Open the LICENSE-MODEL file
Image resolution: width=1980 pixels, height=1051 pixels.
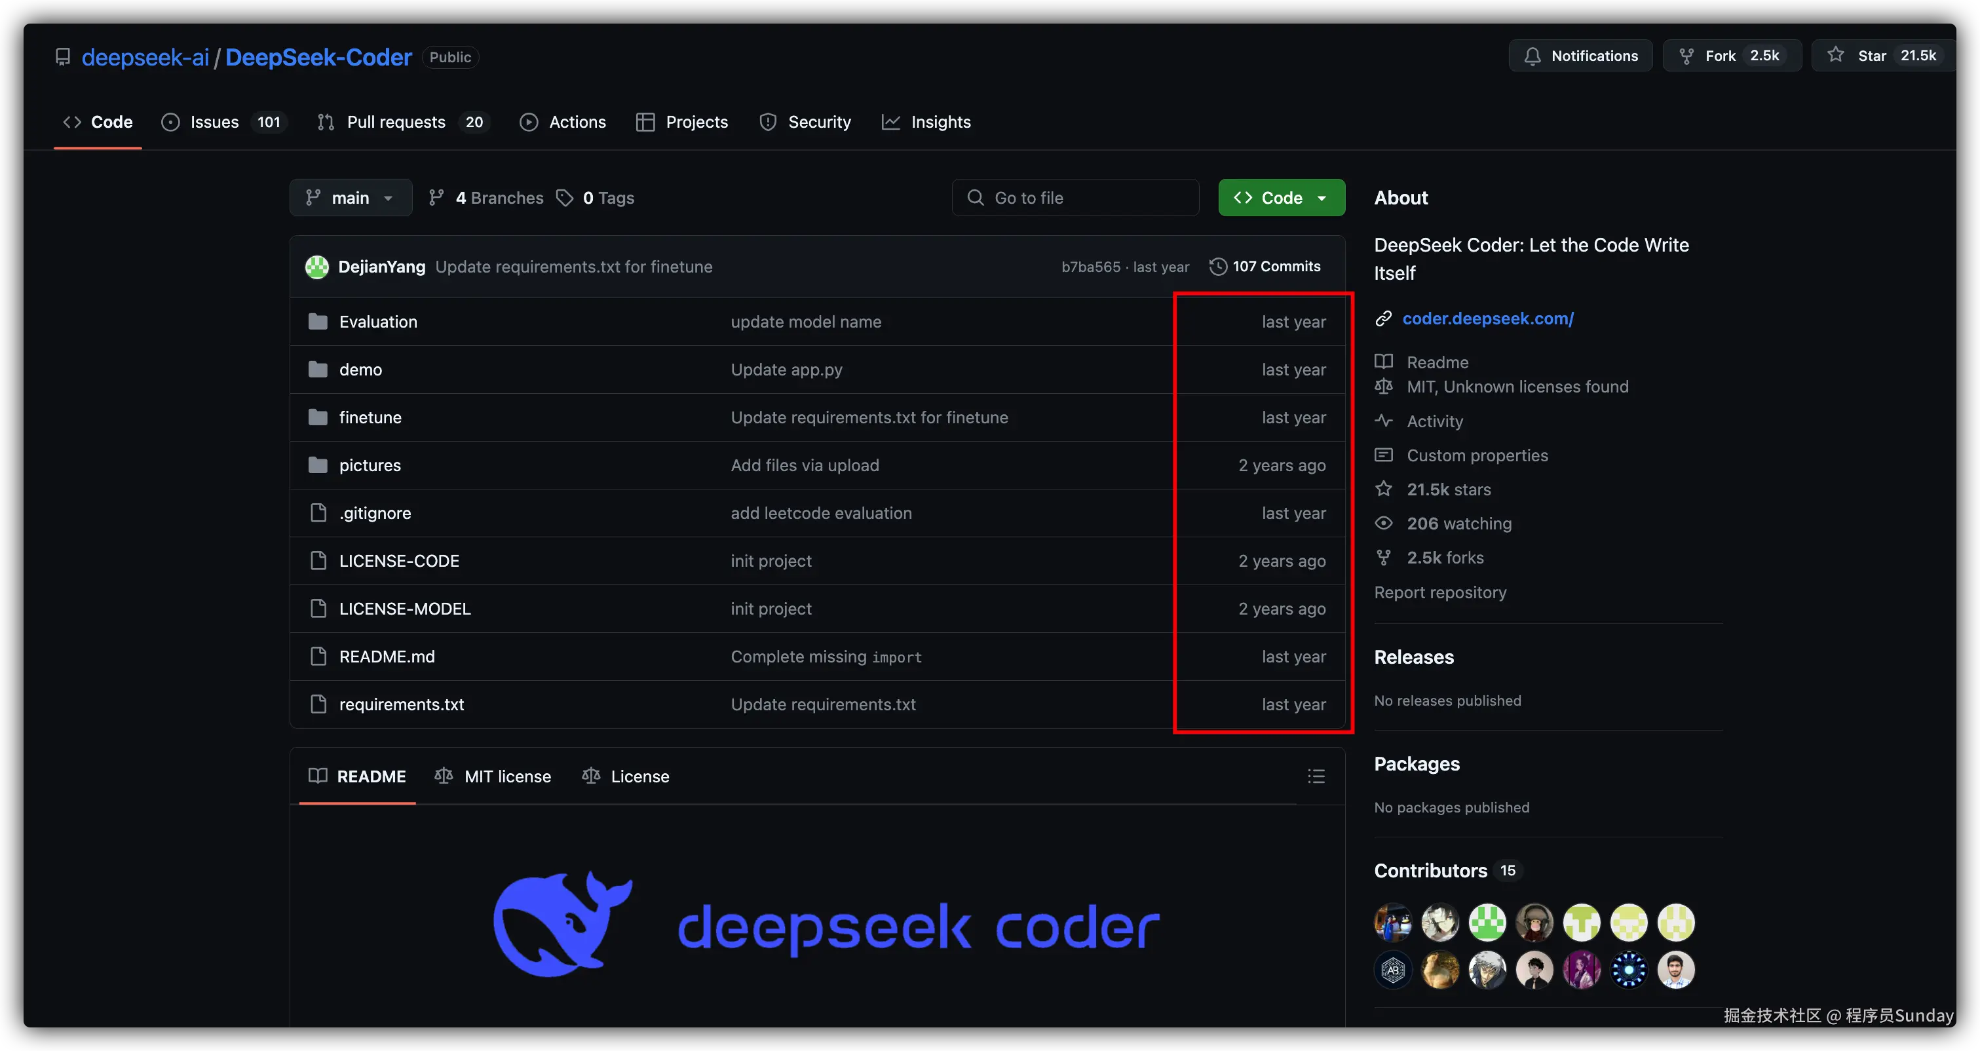(x=405, y=609)
